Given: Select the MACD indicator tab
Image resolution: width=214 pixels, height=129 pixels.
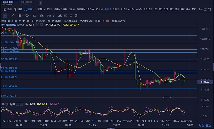Looking at the screenshot, I should click(x=26, y=121).
